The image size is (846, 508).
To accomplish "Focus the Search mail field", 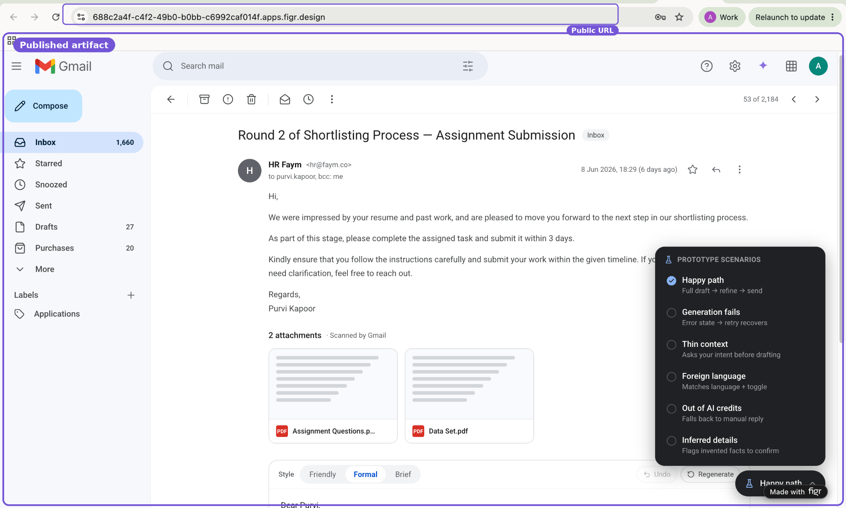I will [320, 66].
